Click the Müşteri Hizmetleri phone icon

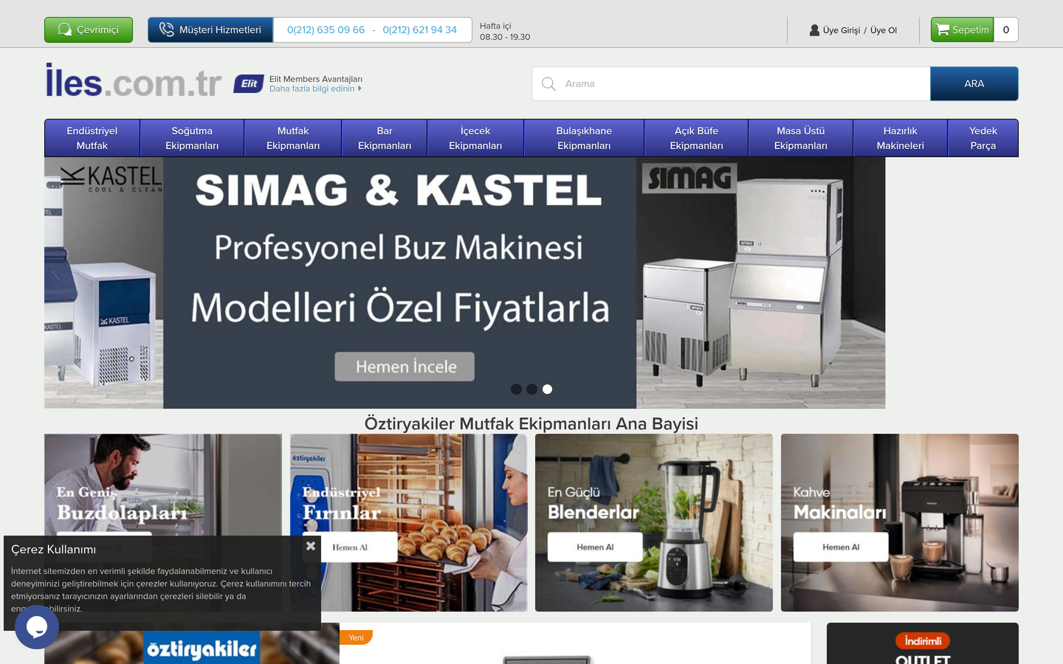coord(167,30)
